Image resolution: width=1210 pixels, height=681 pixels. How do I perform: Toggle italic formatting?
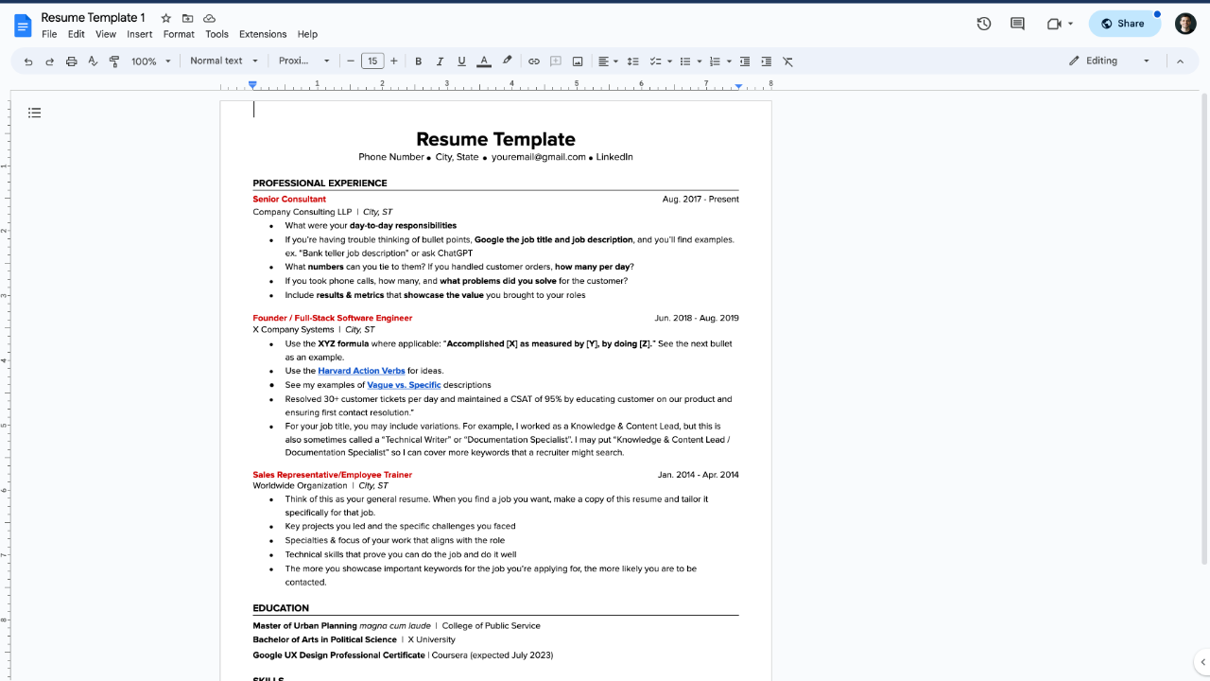click(440, 61)
